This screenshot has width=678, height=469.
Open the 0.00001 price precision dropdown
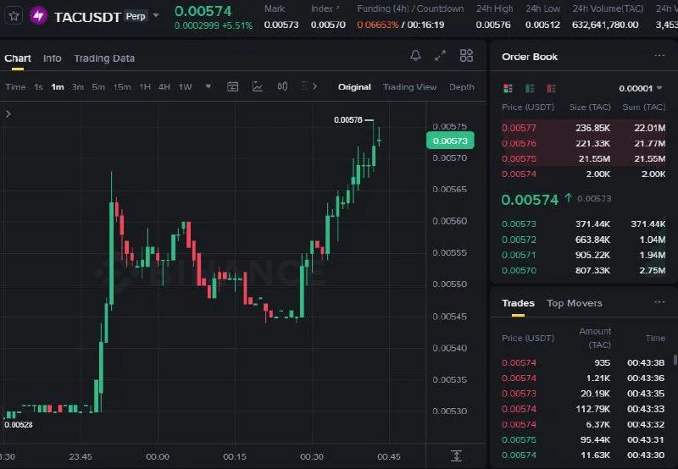[641, 89]
